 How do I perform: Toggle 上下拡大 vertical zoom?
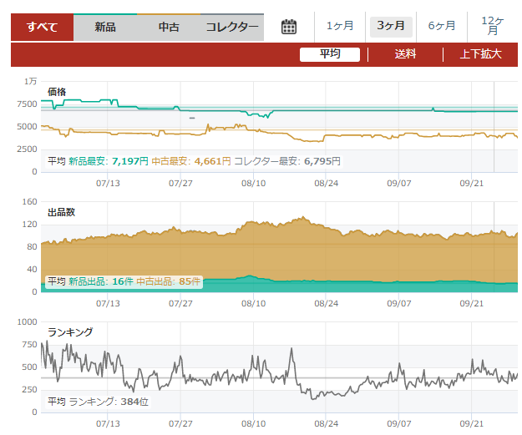(x=480, y=54)
